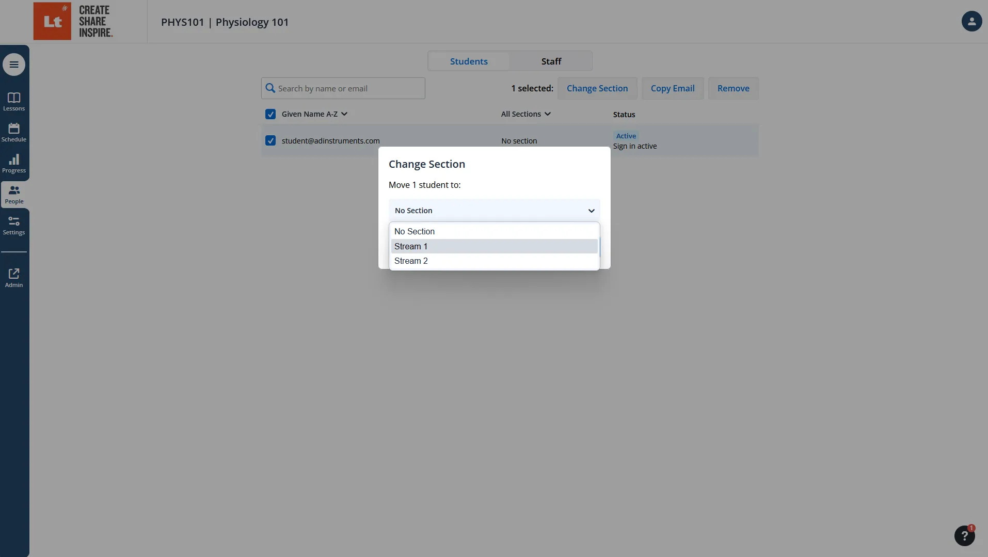988x557 pixels.
Task: Focus the Search by name or email field
Action: (x=343, y=88)
